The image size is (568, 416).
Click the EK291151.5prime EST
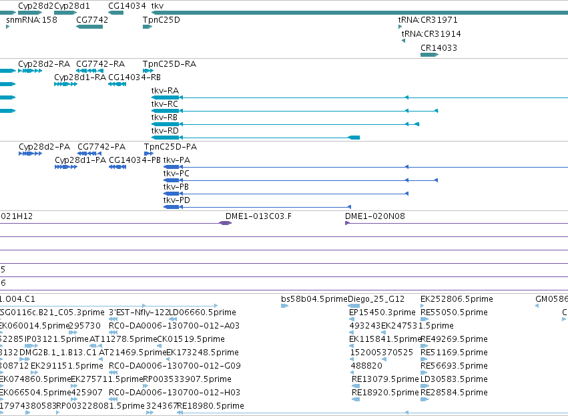pos(35,373)
